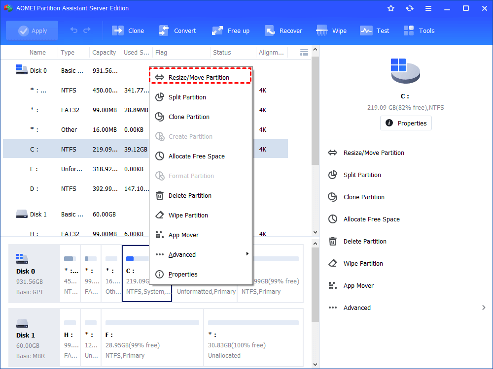Select H: partition block on Disk 1
Screen dimensions: 493x369
coord(70,338)
